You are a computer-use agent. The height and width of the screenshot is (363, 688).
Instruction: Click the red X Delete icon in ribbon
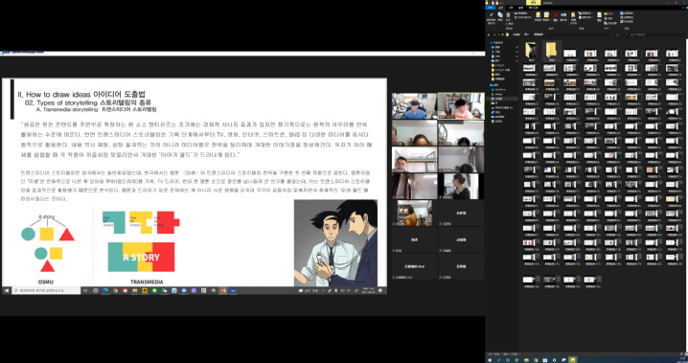pos(556,15)
